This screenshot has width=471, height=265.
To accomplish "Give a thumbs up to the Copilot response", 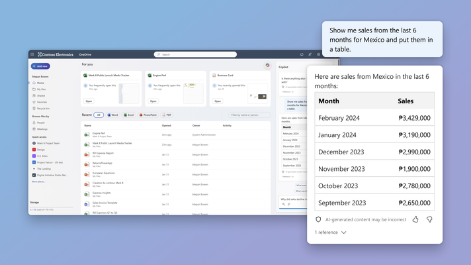I will click(x=415, y=219).
